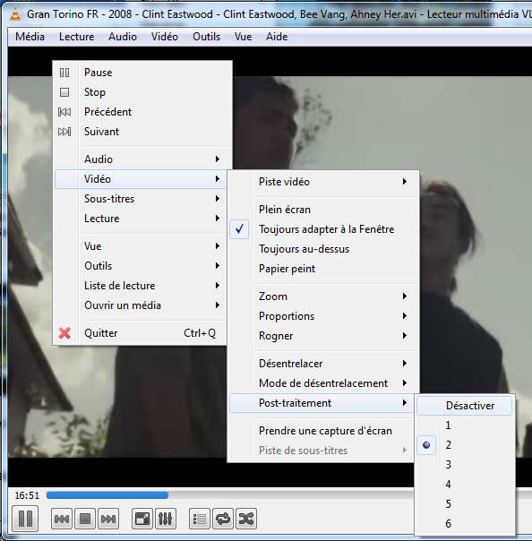Toggle Plein écran

[x=323, y=210]
